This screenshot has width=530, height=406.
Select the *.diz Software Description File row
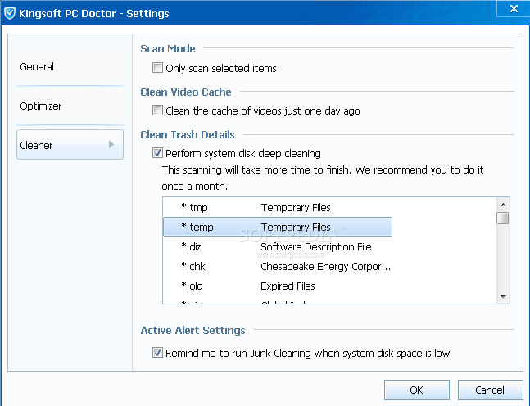pos(278,246)
